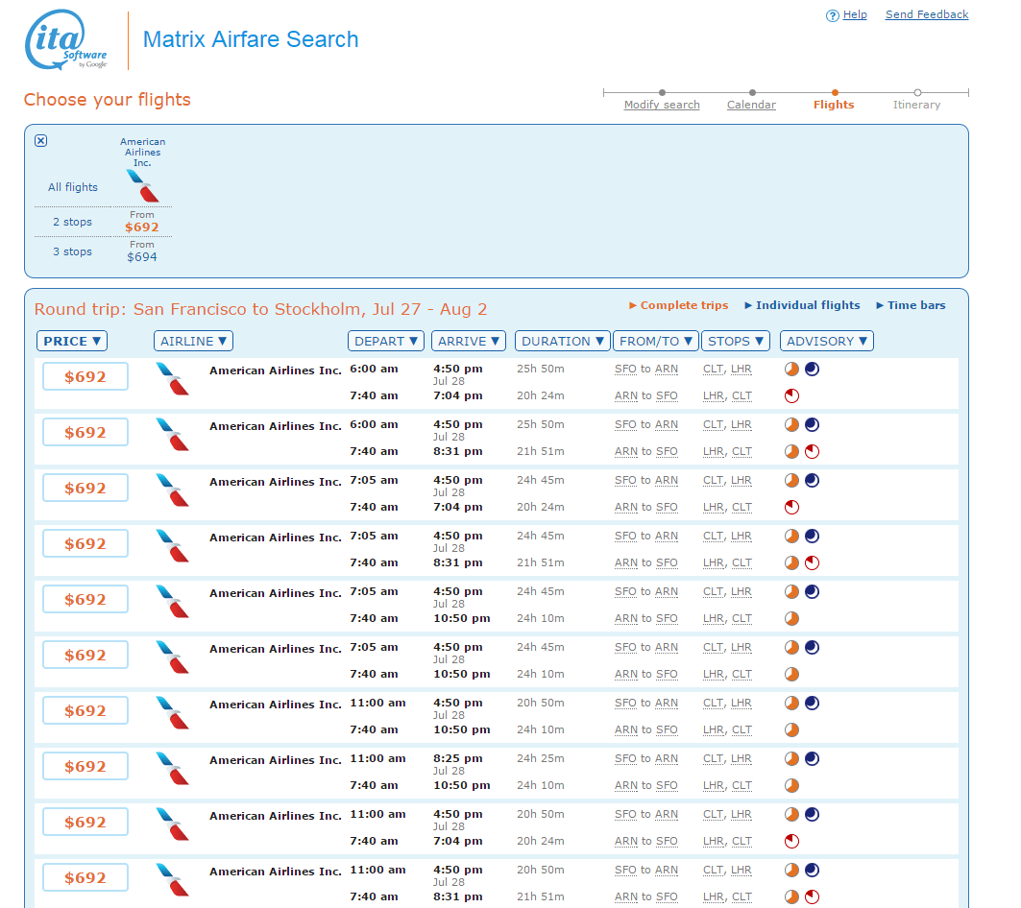Image resolution: width=1021 pixels, height=908 pixels.
Task: Close the airline filter panel
Action: (40, 140)
